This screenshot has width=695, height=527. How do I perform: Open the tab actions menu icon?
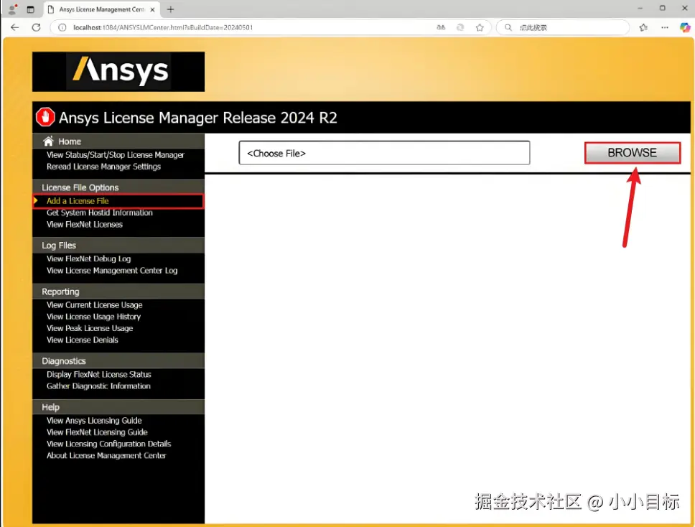(31, 9)
